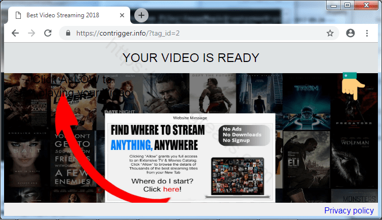Click the forward navigation arrow

pyautogui.click(x=32, y=33)
